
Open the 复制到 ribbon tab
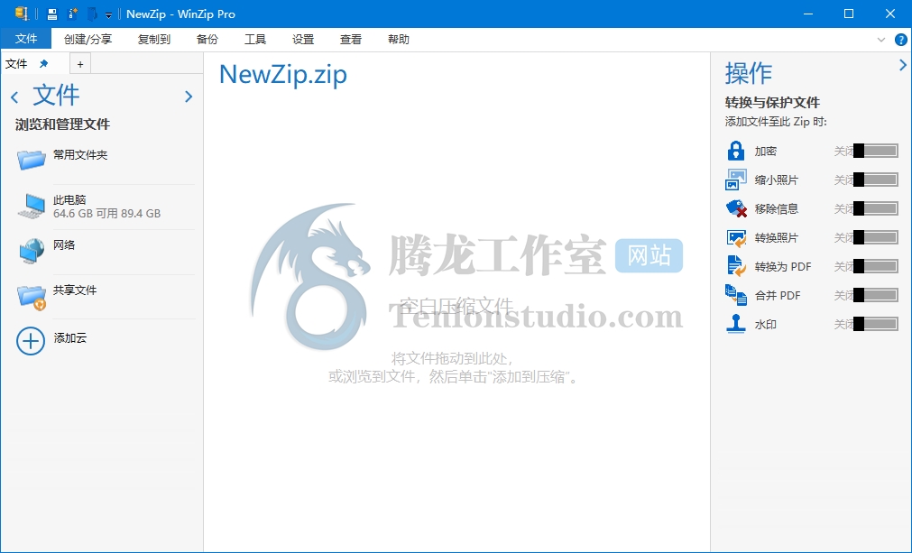click(x=153, y=40)
